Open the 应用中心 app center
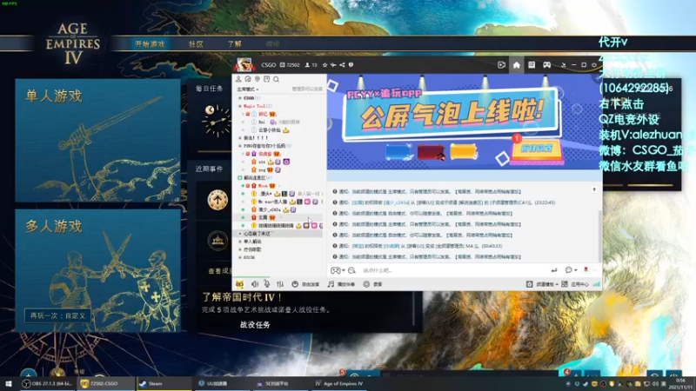 click(575, 284)
